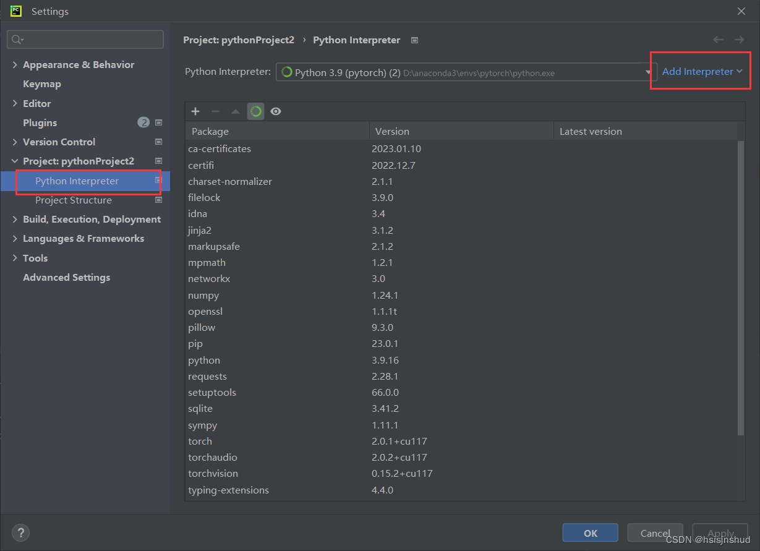This screenshot has height=551, width=760.
Task: Open the Python Interpreter dropdown
Action: coord(466,72)
